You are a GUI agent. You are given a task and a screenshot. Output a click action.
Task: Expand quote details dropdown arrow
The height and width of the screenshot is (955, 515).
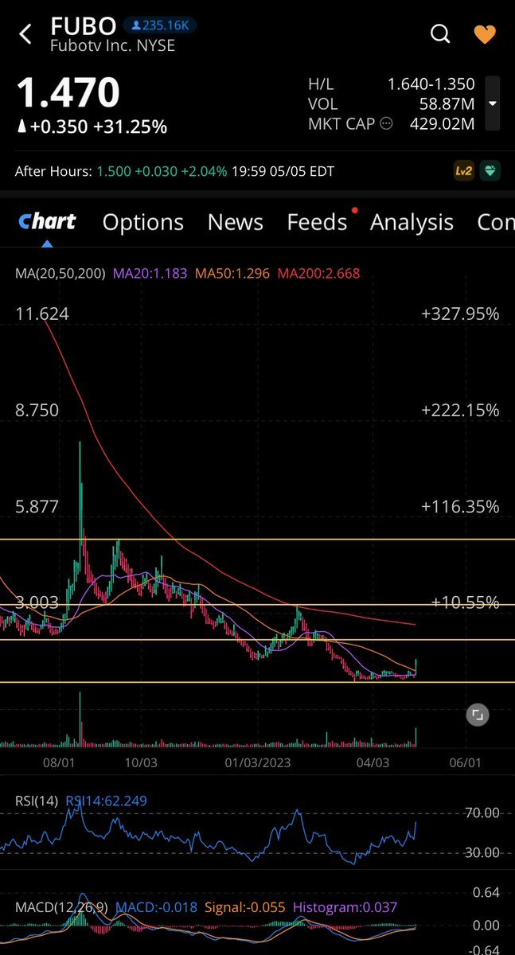click(493, 104)
